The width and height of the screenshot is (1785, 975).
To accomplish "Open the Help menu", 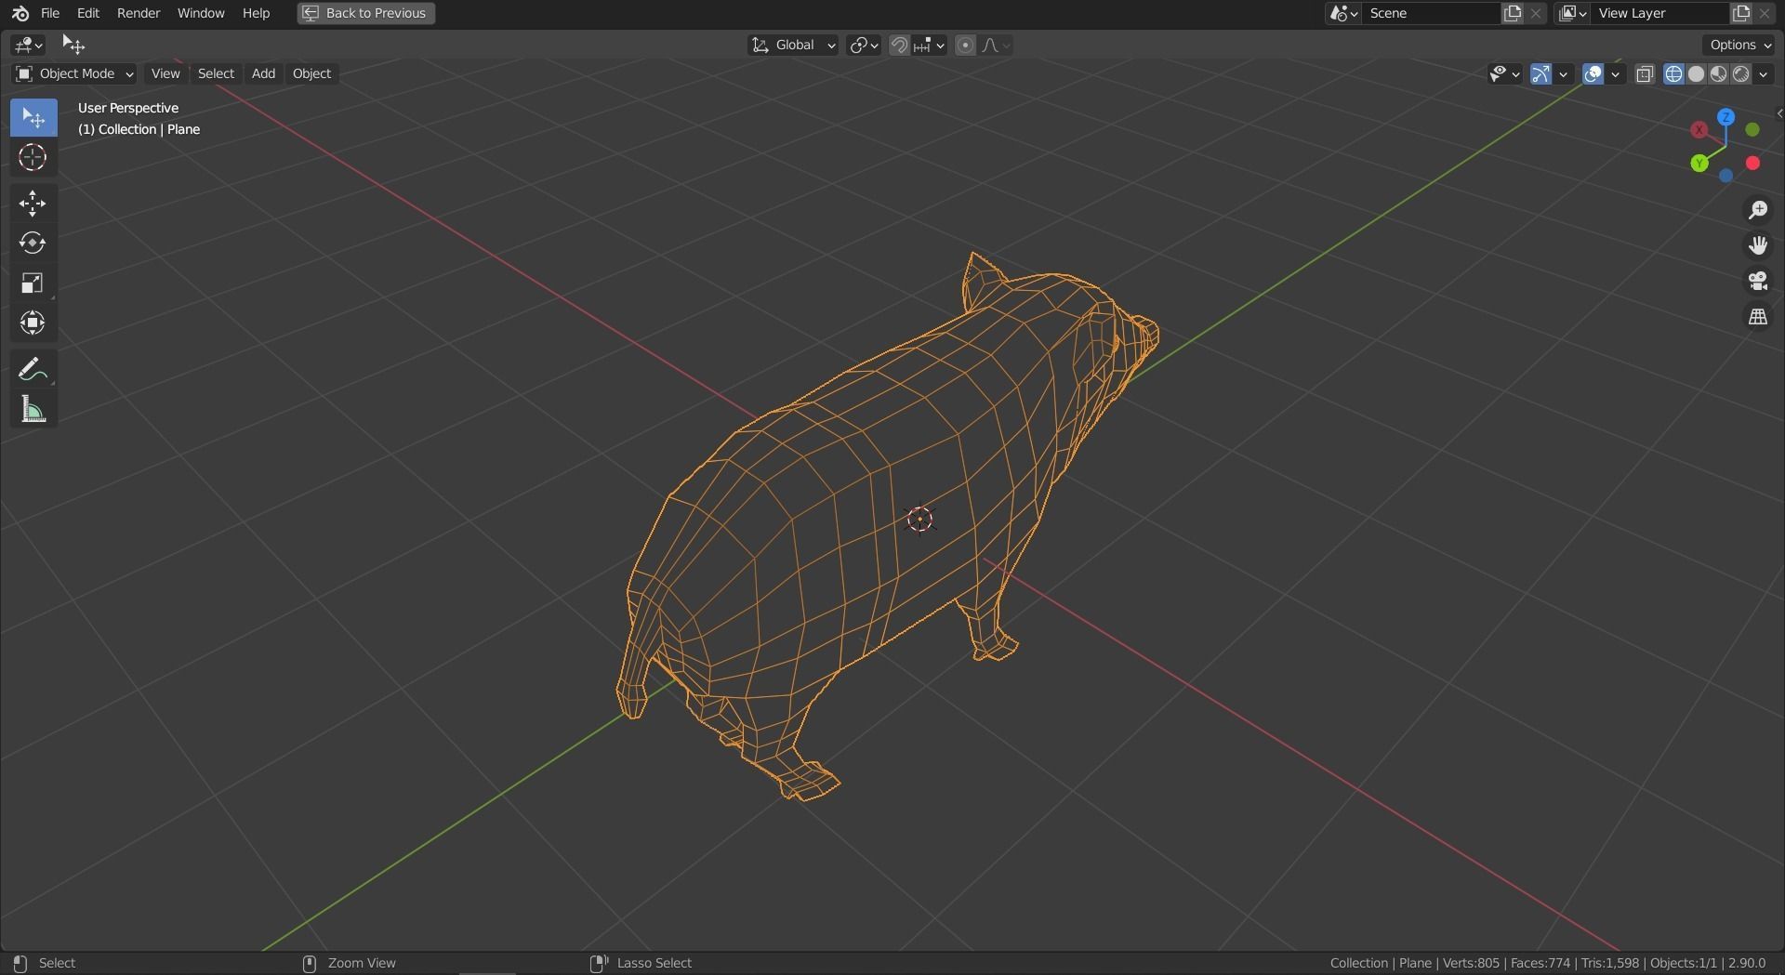I will tap(256, 13).
